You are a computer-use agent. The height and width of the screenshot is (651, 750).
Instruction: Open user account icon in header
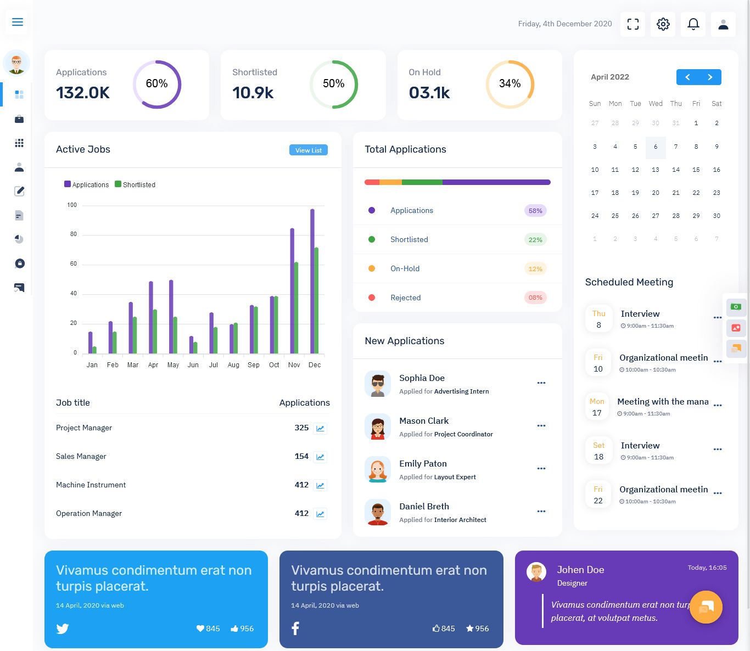pyautogui.click(x=723, y=24)
